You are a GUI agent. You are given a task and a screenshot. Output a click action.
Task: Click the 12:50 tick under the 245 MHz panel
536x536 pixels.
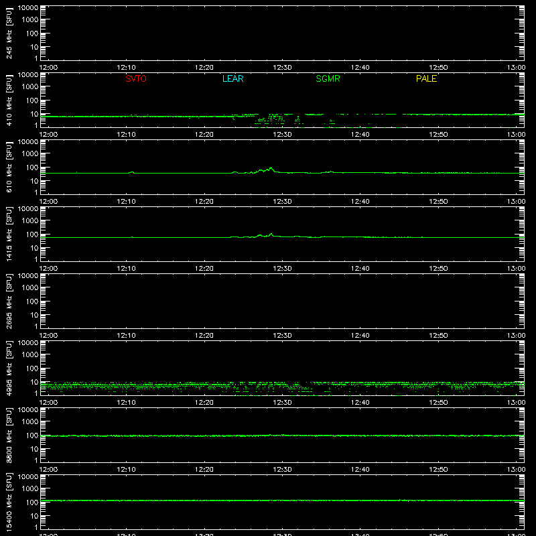[x=438, y=68]
